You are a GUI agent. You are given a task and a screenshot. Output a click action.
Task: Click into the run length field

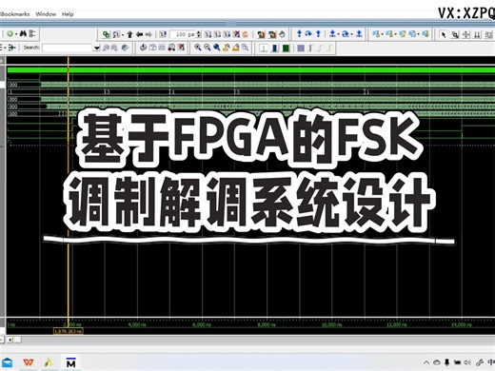pyautogui.click(x=183, y=34)
